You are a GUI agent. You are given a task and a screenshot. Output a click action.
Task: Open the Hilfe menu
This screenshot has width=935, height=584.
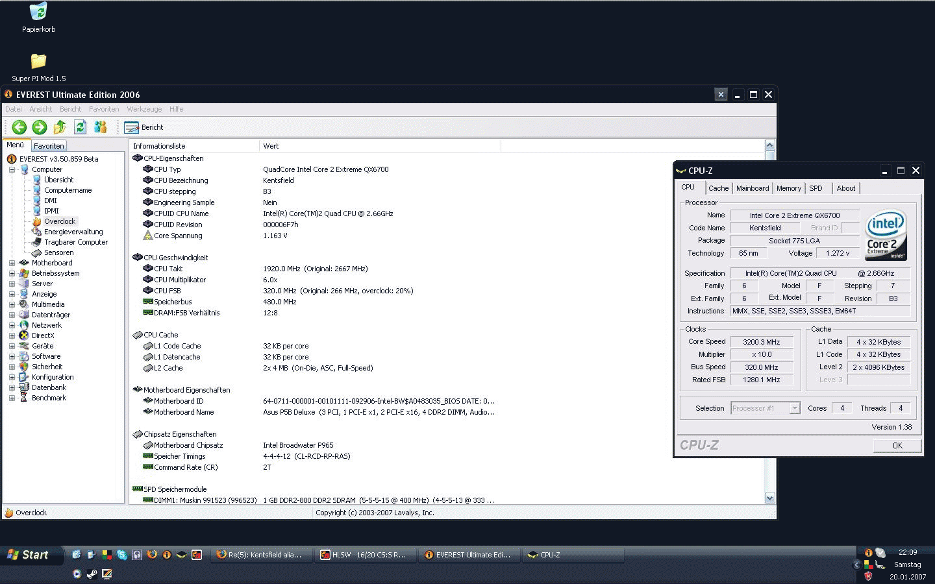pyautogui.click(x=176, y=109)
